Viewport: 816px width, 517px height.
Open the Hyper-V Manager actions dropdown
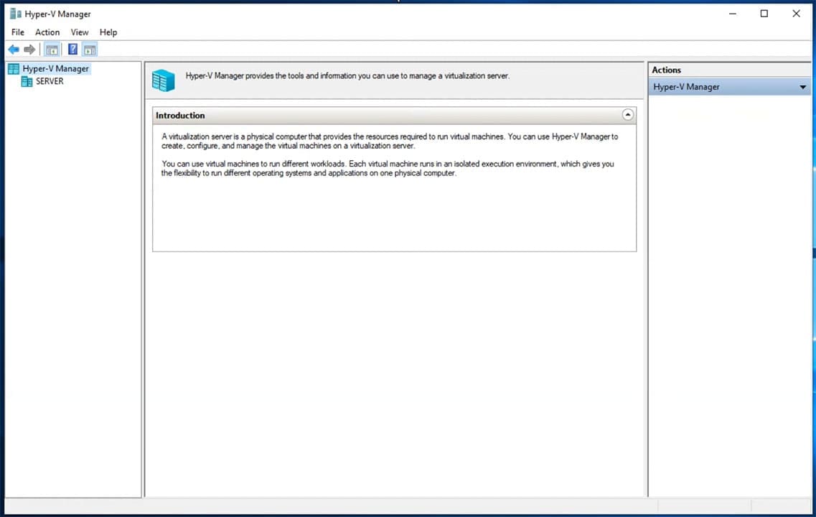tap(802, 86)
